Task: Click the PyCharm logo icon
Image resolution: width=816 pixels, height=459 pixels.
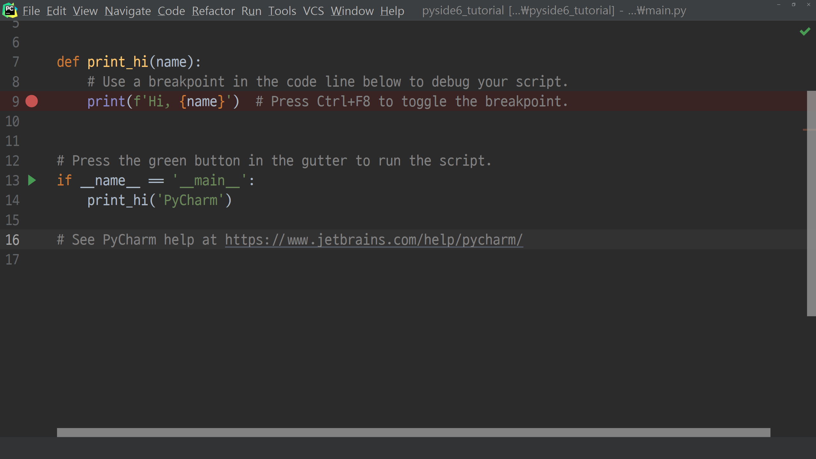Action: (x=10, y=10)
